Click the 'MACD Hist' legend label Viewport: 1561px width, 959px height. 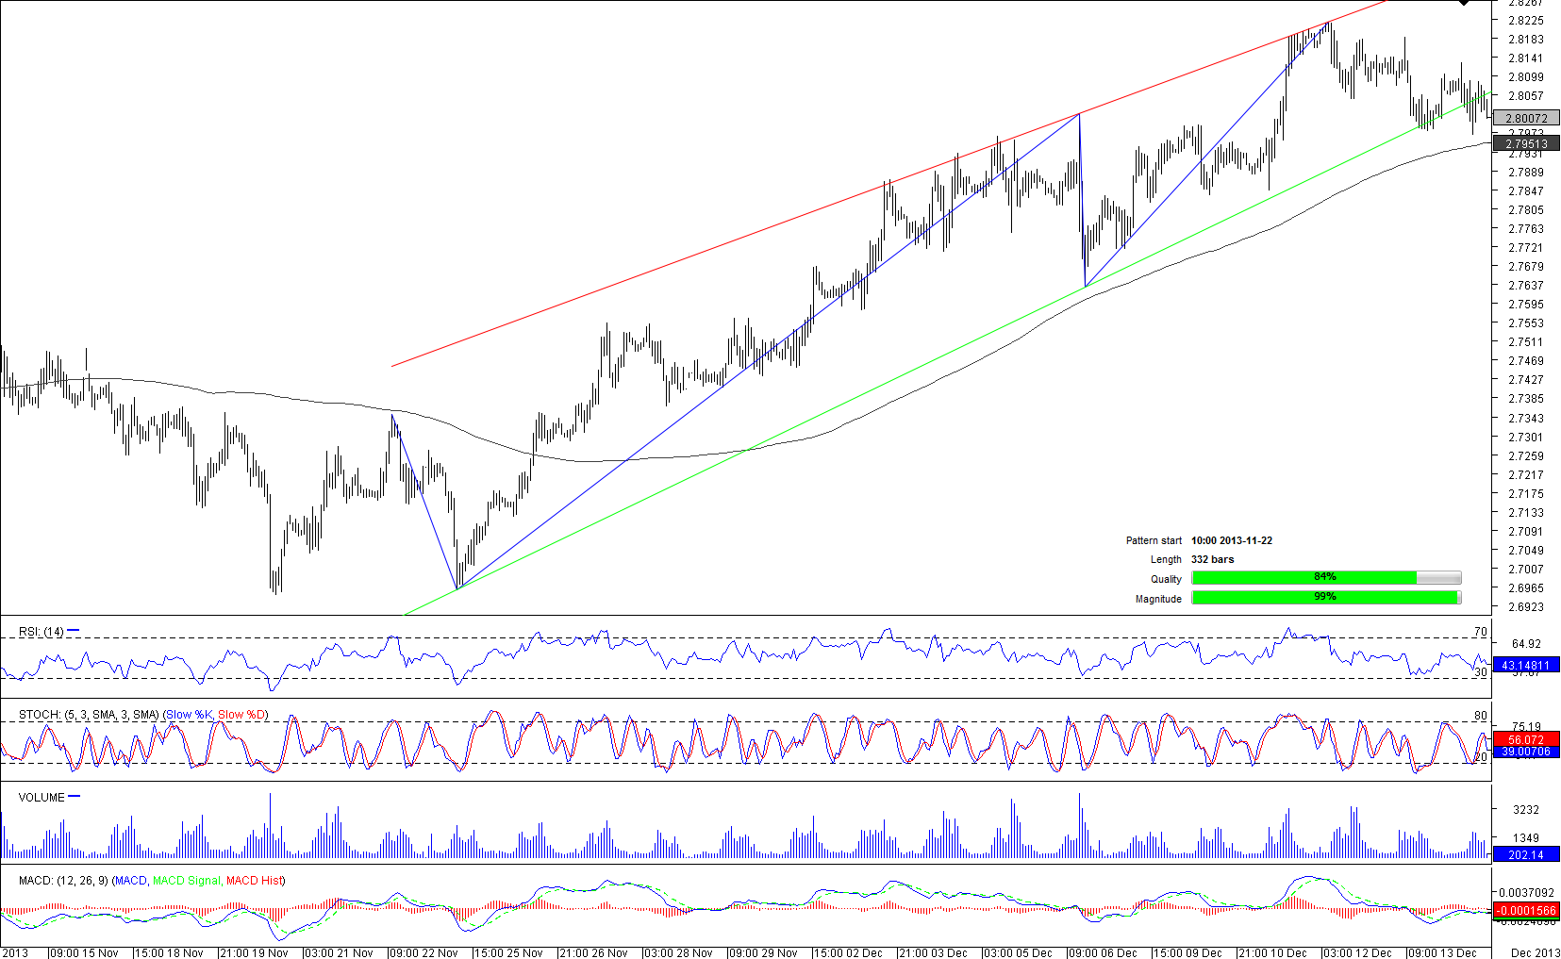point(253,881)
